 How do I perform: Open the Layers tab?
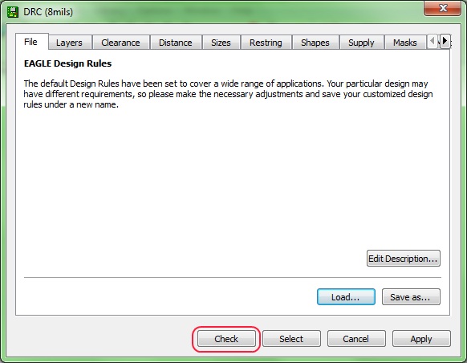coord(69,43)
